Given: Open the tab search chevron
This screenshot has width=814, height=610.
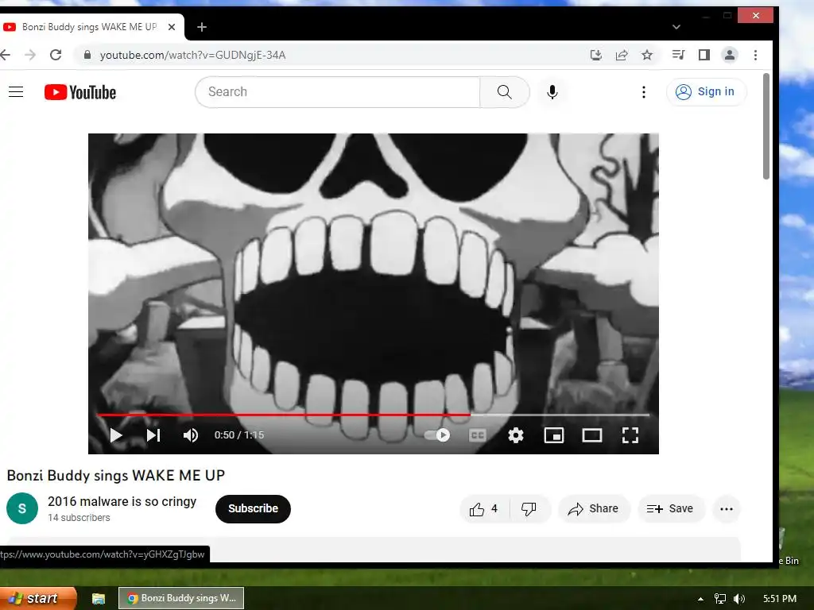Looking at the screenshot, I should coord(676,27).
